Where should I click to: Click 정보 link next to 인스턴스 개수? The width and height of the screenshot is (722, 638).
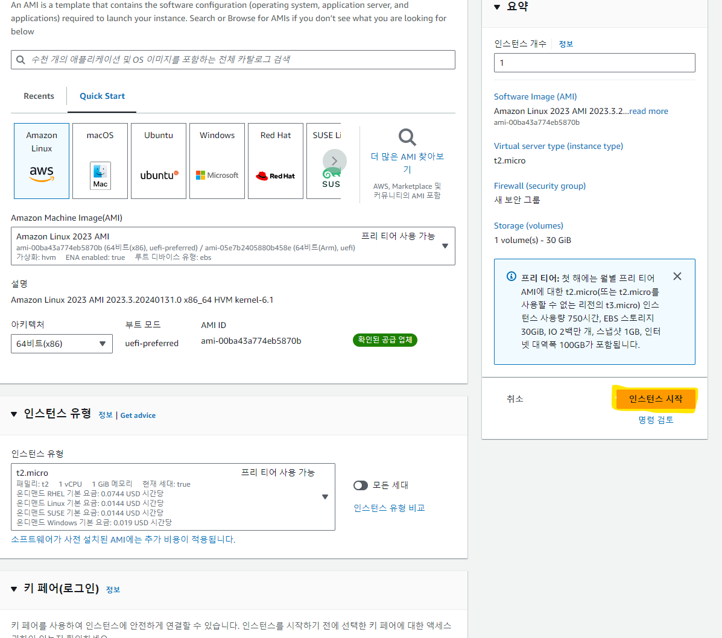point(565,44)
